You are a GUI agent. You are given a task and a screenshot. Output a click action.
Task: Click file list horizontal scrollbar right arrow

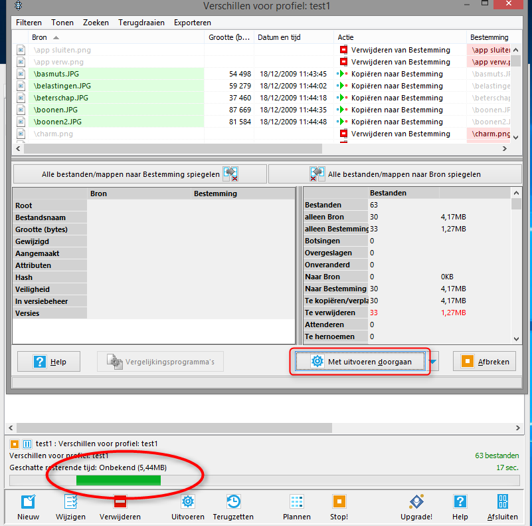click(x=505, y=148)
